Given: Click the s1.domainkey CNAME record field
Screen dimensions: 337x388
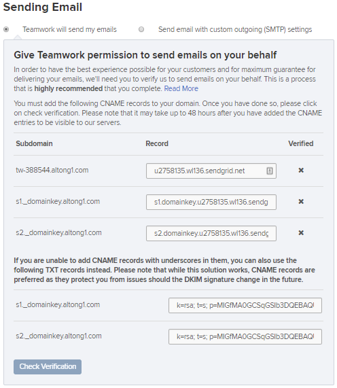Looking at the screenshot, I should coord(211,202).
